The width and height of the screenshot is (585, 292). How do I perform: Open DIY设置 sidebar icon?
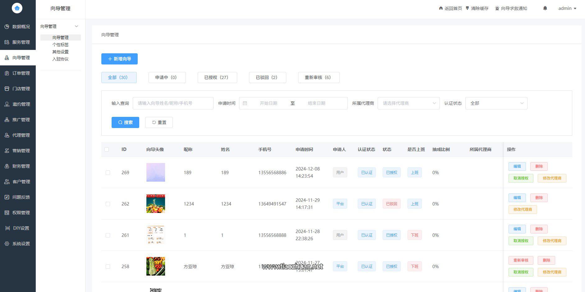pos(7,228)
